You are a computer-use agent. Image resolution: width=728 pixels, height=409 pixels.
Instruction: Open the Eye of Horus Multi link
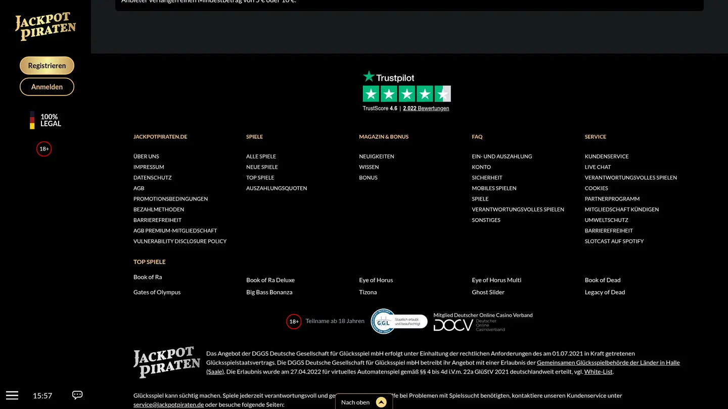(496, 280)
